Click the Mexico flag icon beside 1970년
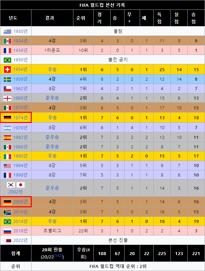205x271 pixels. pyautogui.click(x=7, y=108)
